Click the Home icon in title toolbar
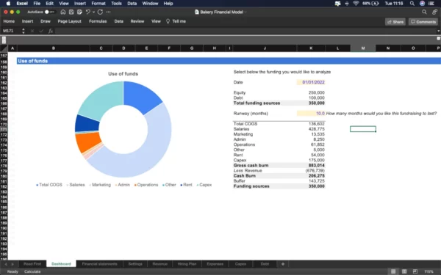The height and width of the screenshot is (275, 441). click(63, 12)
